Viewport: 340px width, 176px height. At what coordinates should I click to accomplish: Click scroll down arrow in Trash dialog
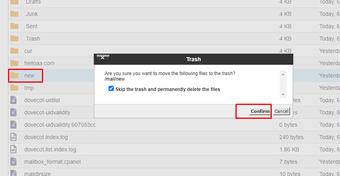(283, 95)
